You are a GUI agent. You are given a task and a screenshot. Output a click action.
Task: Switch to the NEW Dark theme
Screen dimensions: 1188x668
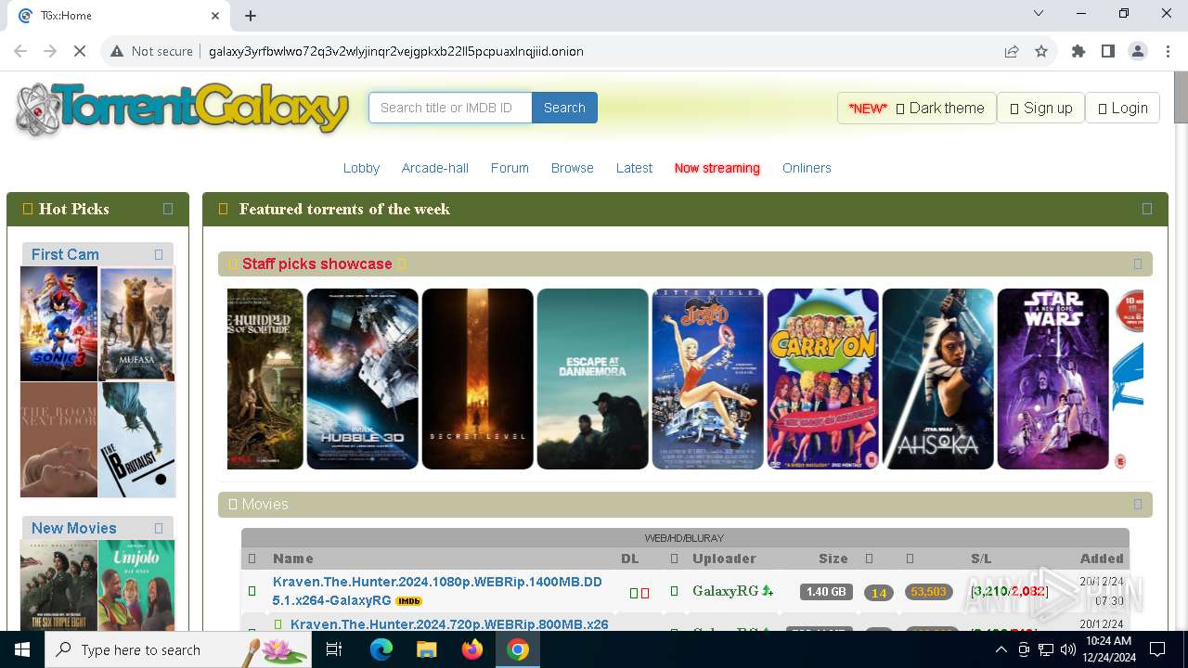point(917,108)
